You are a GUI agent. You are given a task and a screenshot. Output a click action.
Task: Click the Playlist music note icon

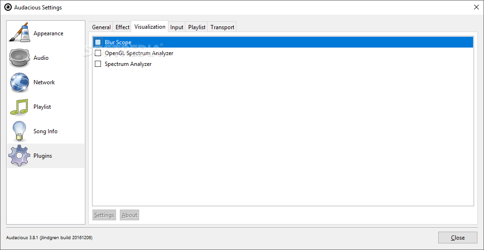(19, 107)
